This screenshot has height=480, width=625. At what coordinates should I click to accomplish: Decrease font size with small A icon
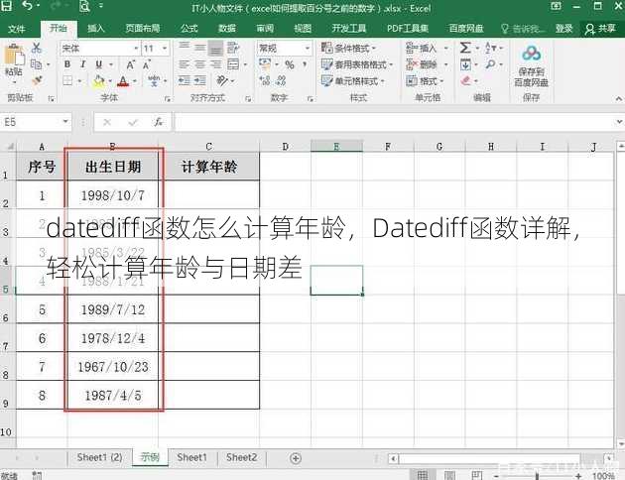146,64
